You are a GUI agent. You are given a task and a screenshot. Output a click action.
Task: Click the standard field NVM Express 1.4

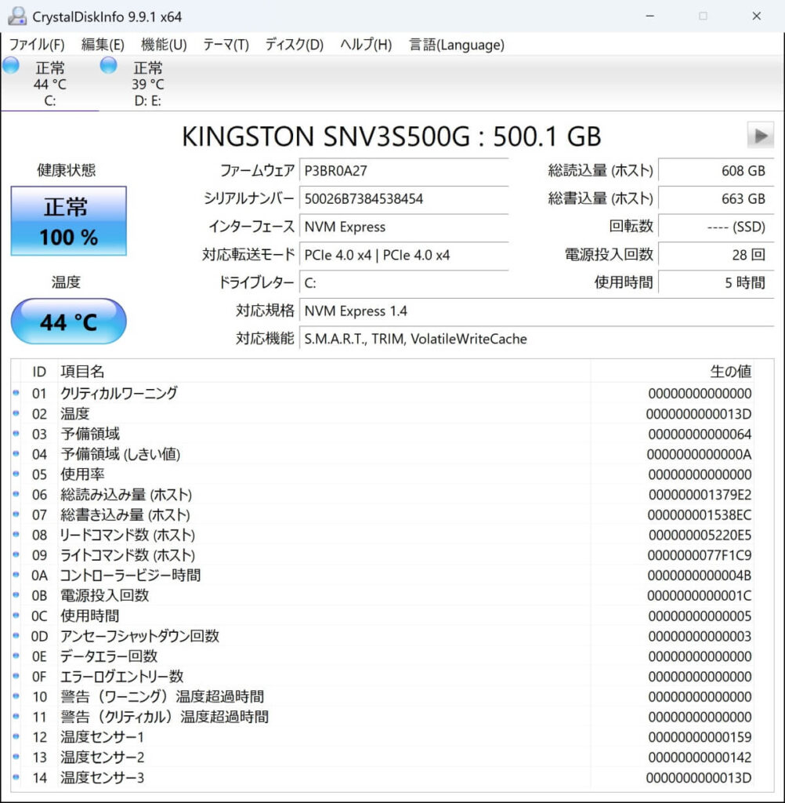click(537, 311)
